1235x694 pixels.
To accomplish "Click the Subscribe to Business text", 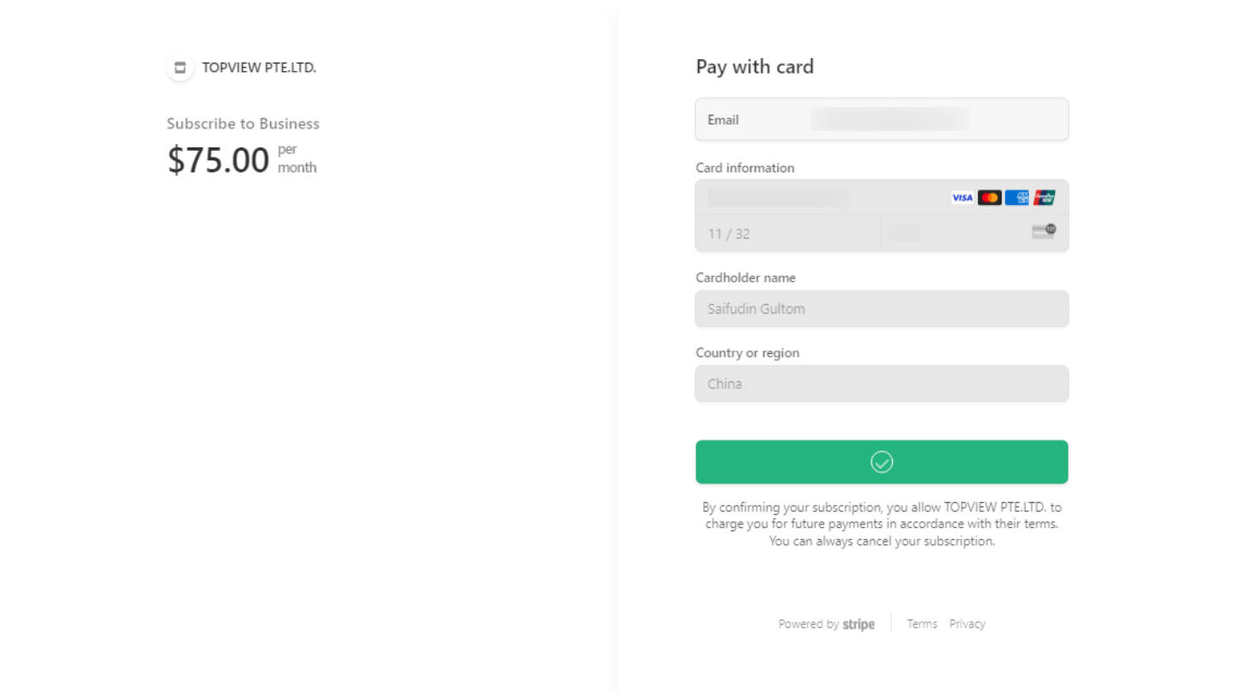I will [243, 124].
